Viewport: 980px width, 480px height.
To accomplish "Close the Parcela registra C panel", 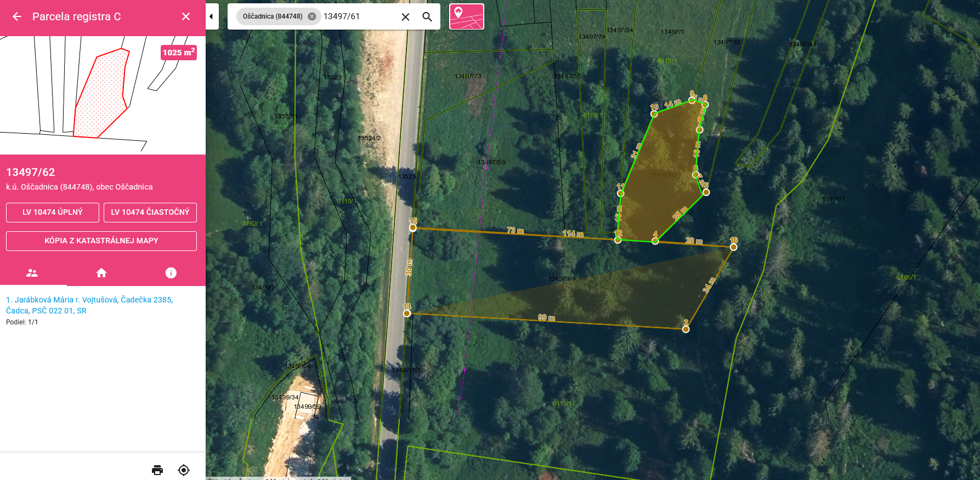I will [186, 16].
